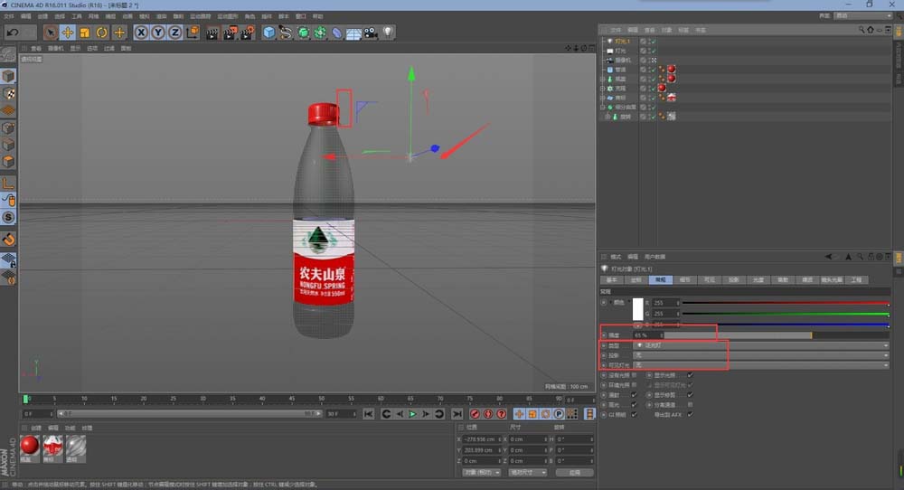Open the 投影 shadow dropdown
The image size is (904, 490).
pyautogui.click(x=759, y=355)
